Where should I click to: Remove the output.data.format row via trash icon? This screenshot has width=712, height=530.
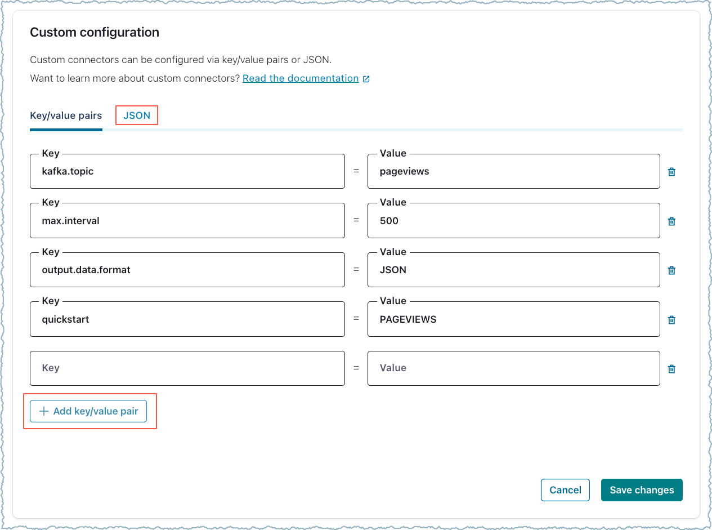tap(671, 270)
